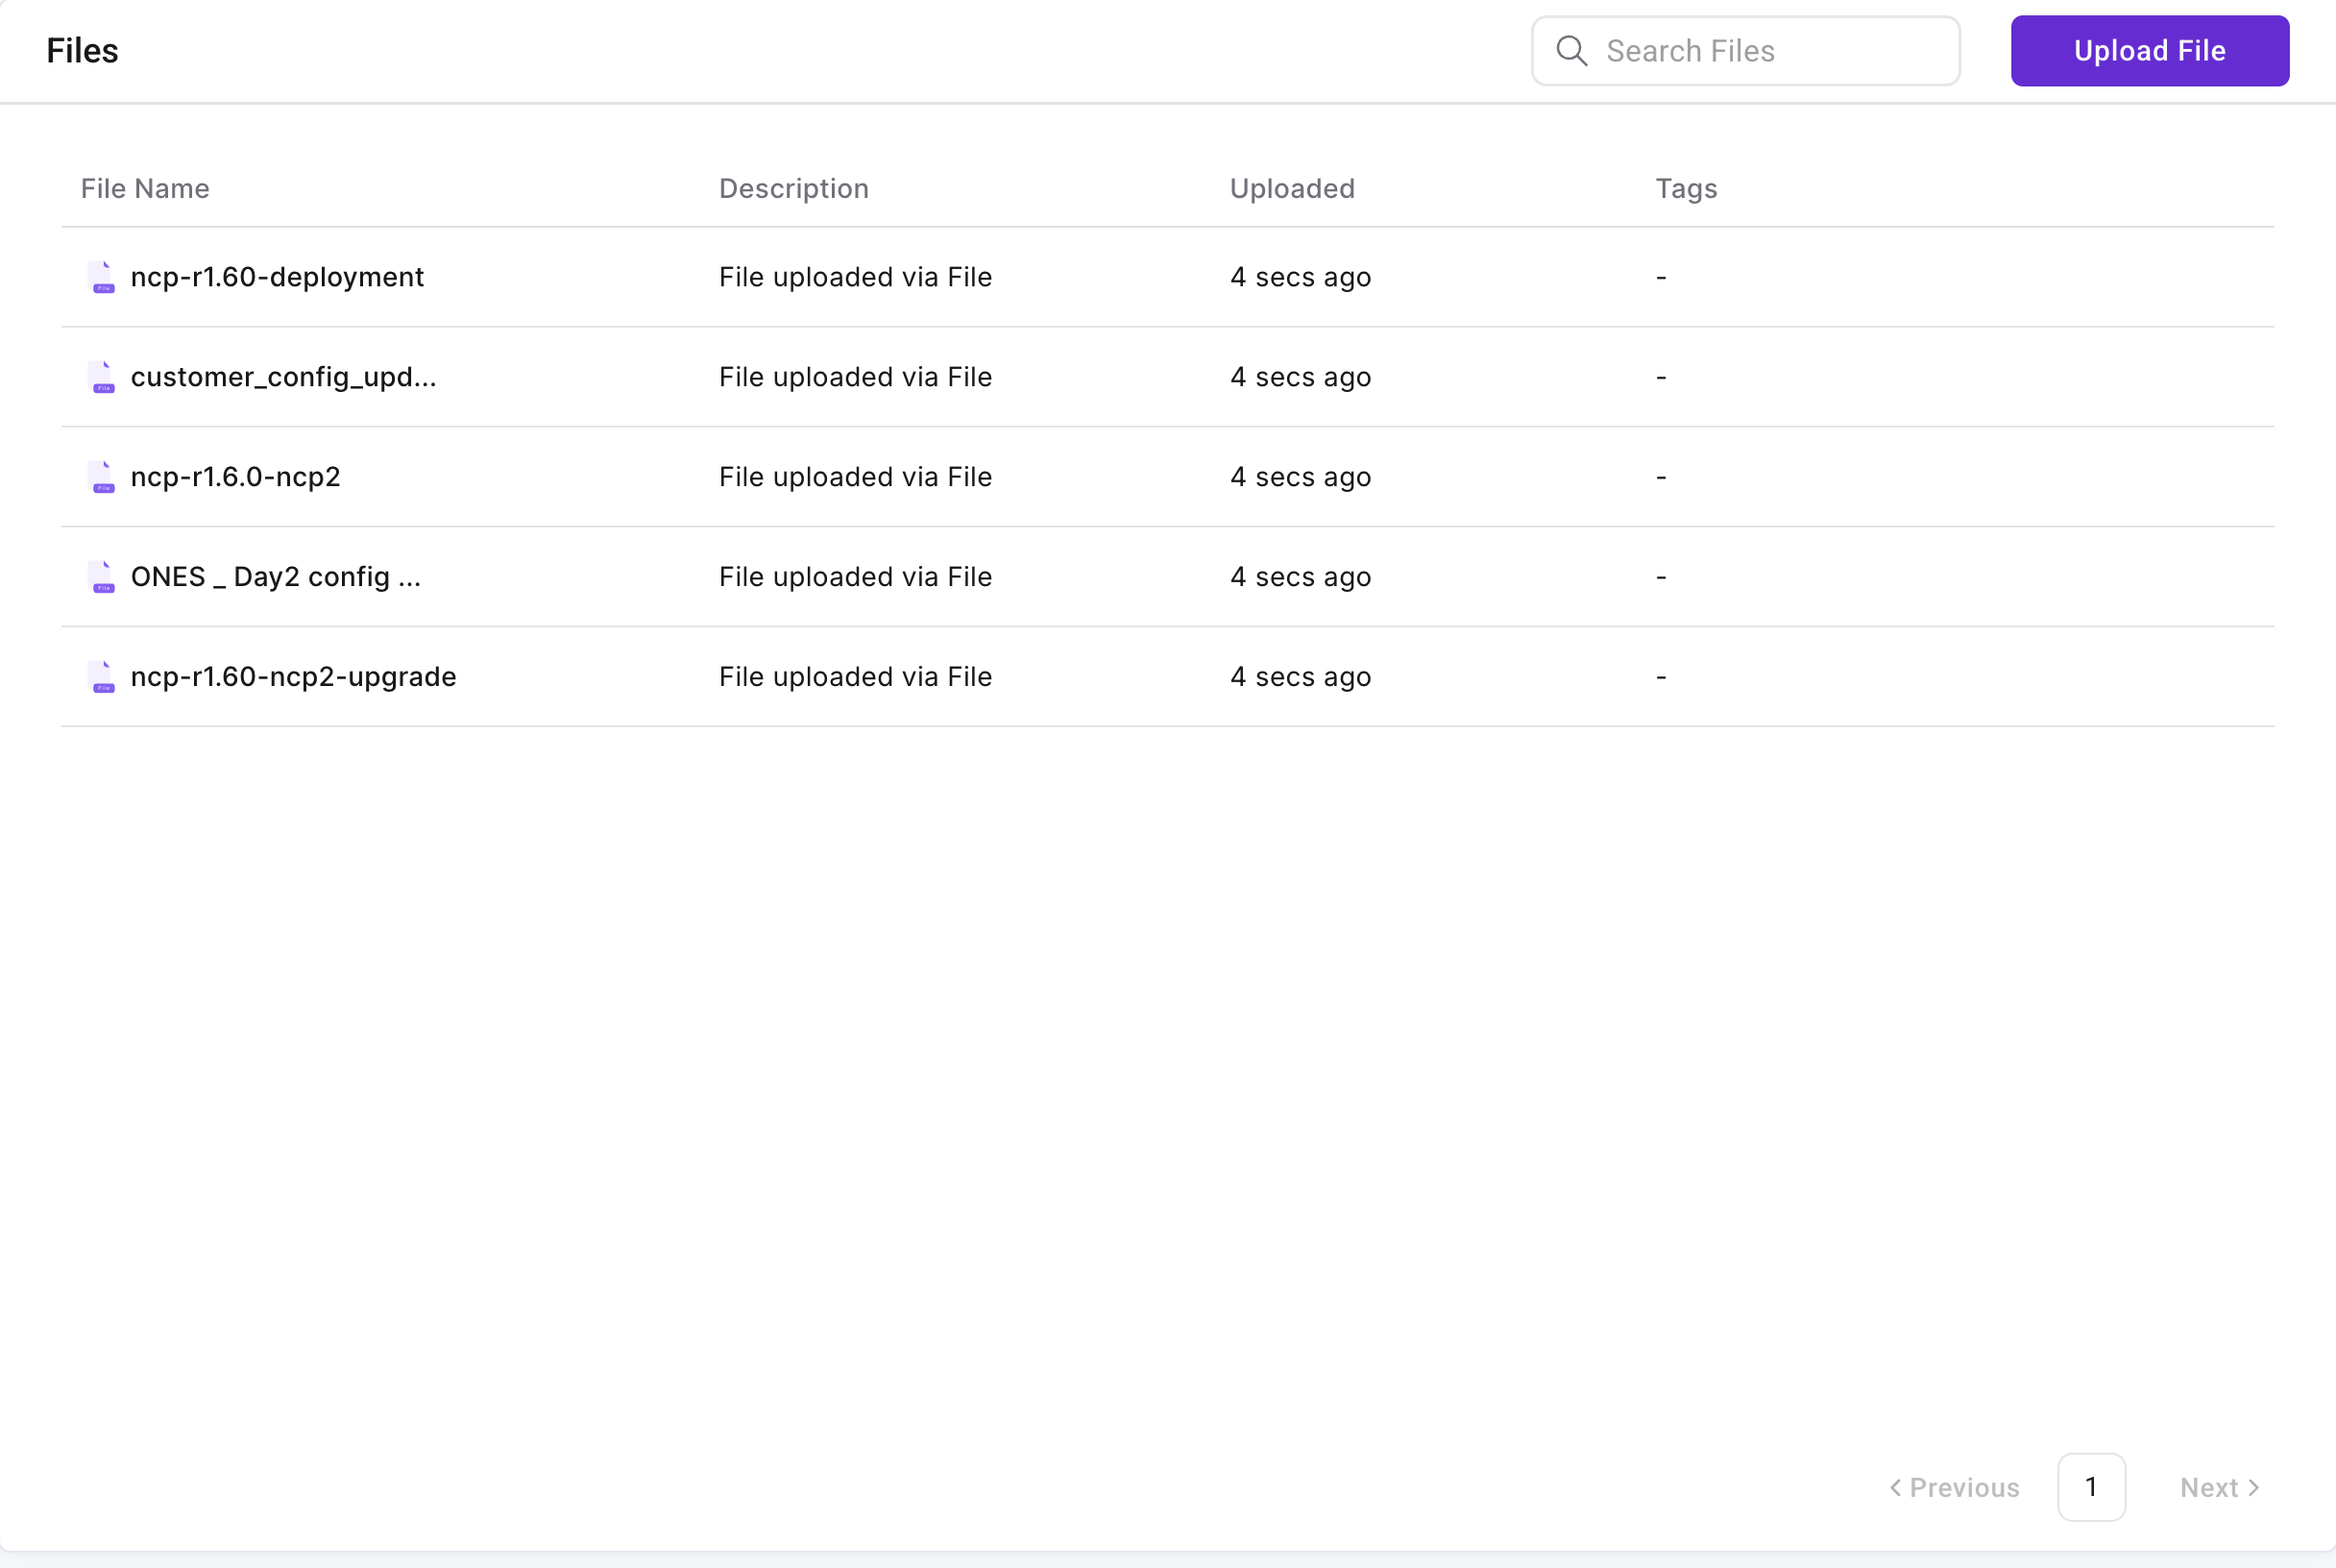Select page 1 in the pagination
The height and width of the screenshot is (1568, 2336).
pos(2091,1487)
